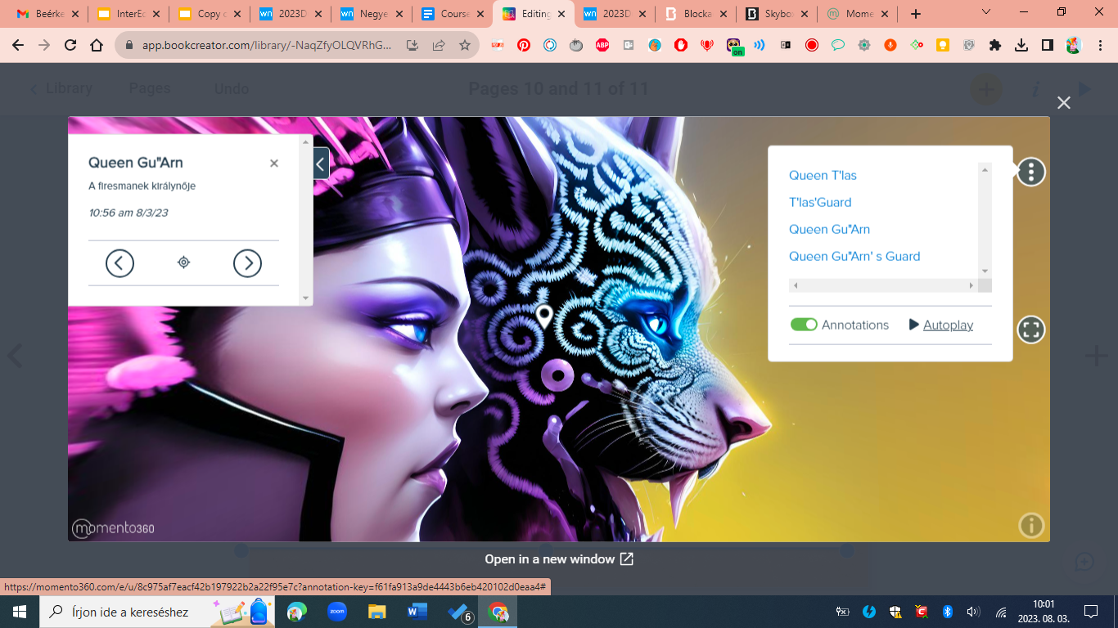1118x628 pixels.
Task: Select T'las'Guard annotation link
Action: pos(820,202)
